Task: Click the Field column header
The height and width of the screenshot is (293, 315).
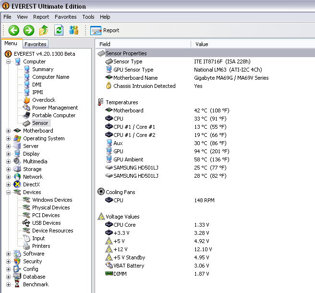Action: 143,44
